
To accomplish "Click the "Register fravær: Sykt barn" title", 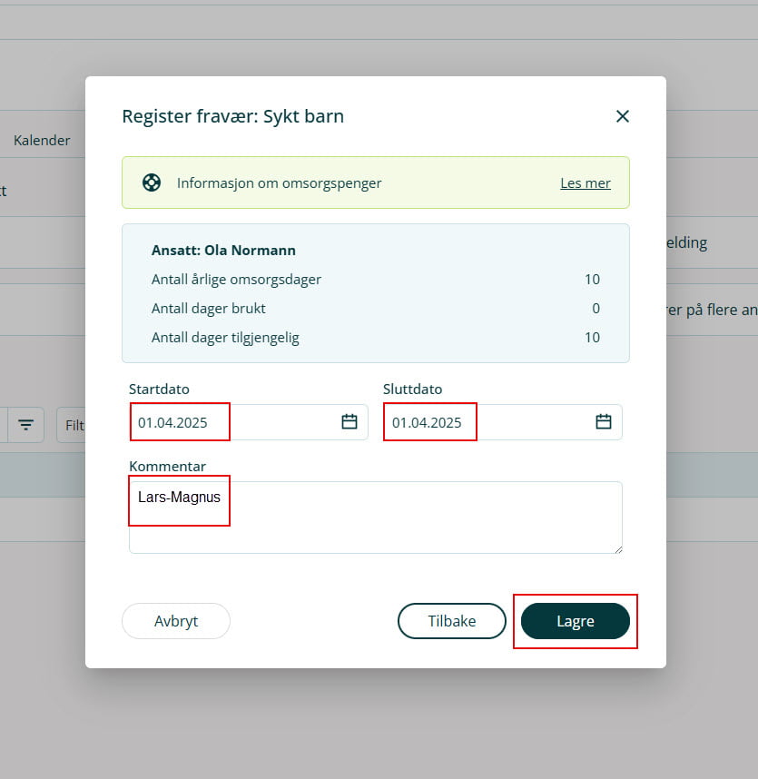I will (232, 116).
